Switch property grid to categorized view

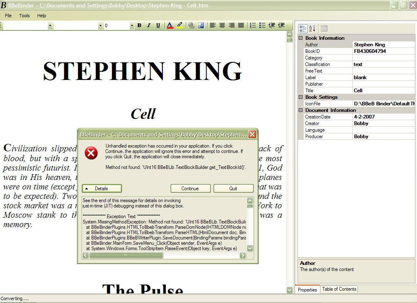pyautogui.click(x=303, y=29)
